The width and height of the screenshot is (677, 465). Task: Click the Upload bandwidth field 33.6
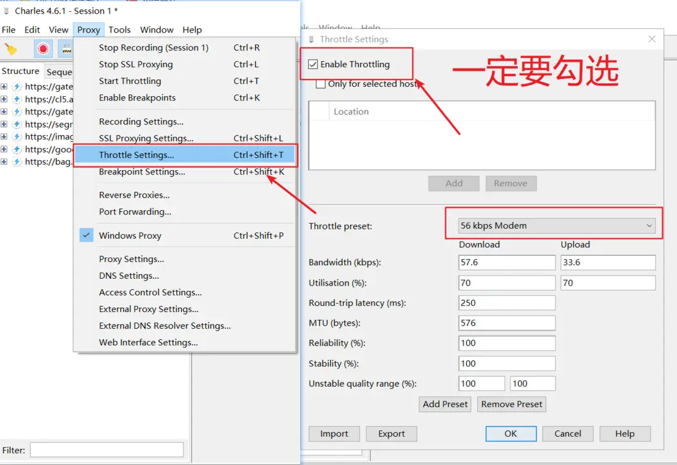(608, 263)
